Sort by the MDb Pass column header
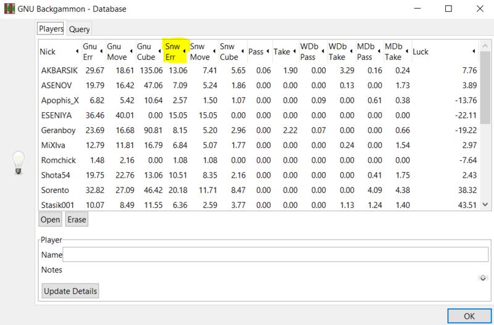 point(369,52)
